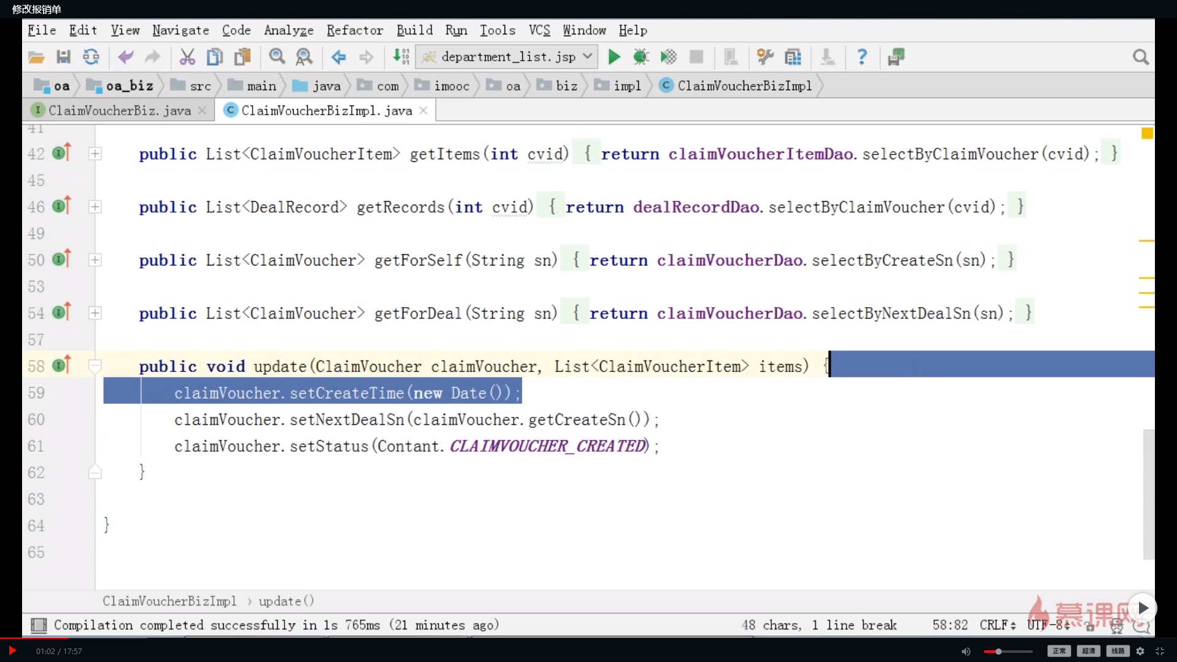Switch to ClaimVoucherBiz.java tab

point(120,110)
